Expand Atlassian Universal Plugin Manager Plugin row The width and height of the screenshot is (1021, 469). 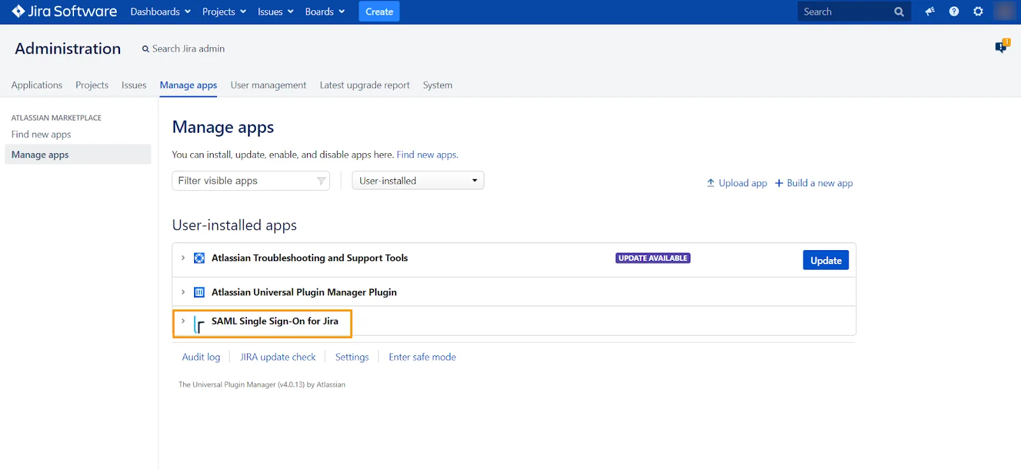(x=183, y=292)
